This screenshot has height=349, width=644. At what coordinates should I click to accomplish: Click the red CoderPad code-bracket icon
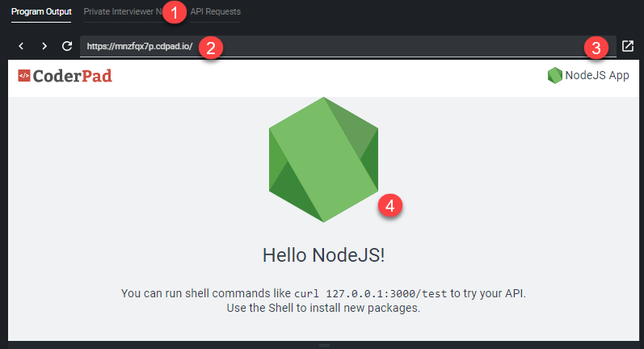pyautogui.click(x=24, y=76)
